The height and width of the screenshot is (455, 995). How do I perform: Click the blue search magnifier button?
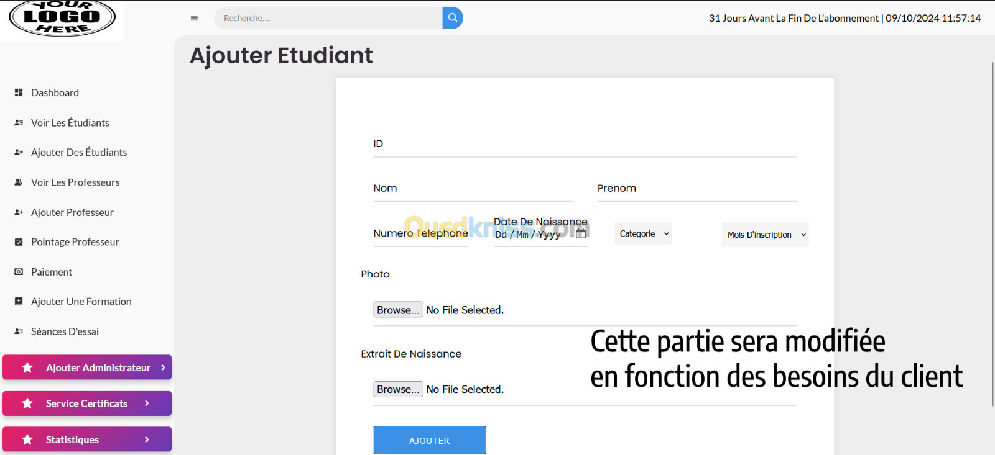point(453,18)
